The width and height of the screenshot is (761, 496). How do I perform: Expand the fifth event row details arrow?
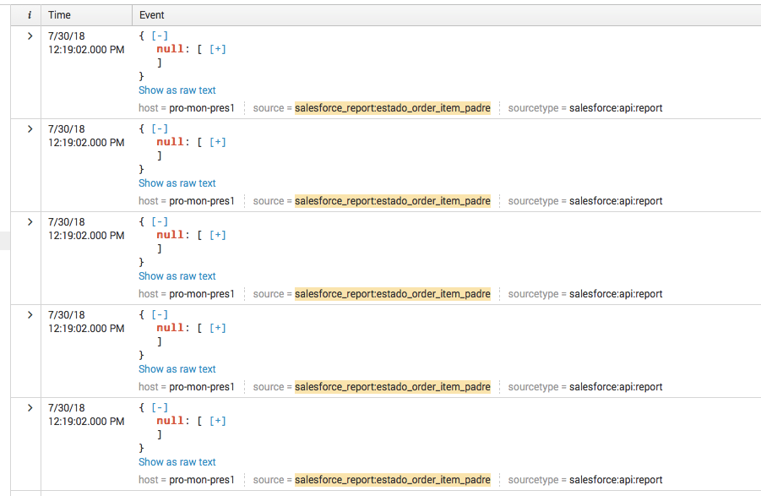coord(30,408)
